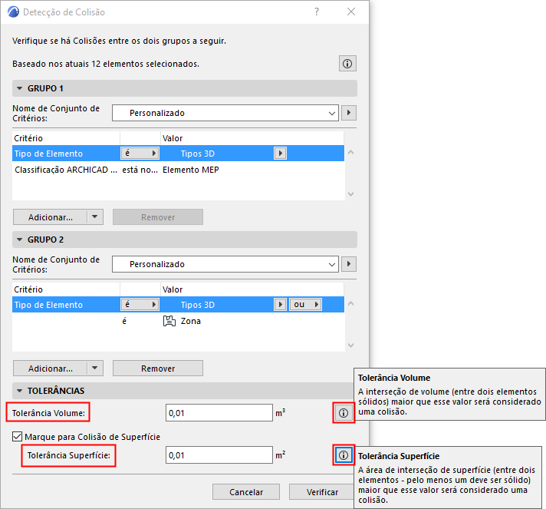
Task: Toggle Marque para Colisão de Superfície checkbox
Action: 18,437
